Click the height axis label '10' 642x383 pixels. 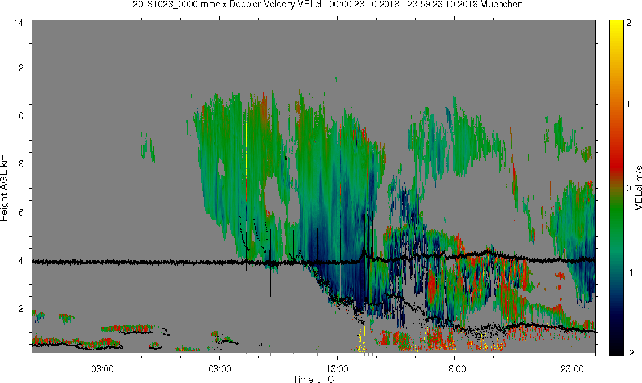19,116
